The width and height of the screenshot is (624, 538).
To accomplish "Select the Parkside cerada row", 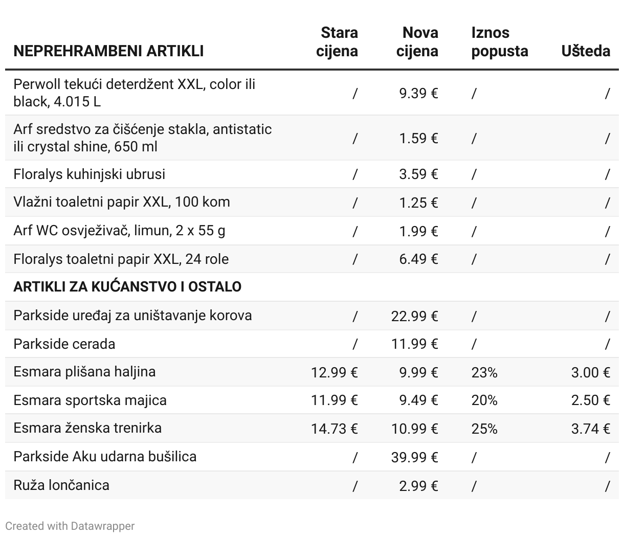I will tap(312, 344).
